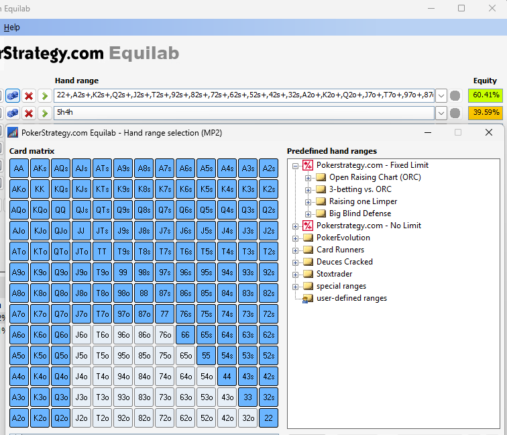Clear the first hand range with the red X
Screen dimensions: 507x435
point(29,96)
